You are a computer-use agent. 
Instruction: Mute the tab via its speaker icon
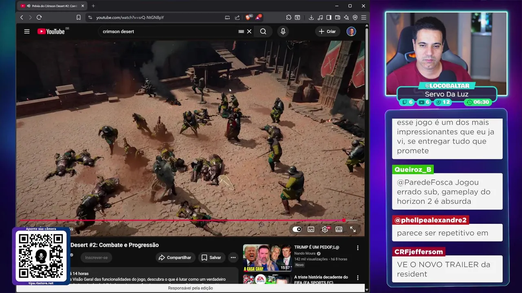click(x=28, y=6)
